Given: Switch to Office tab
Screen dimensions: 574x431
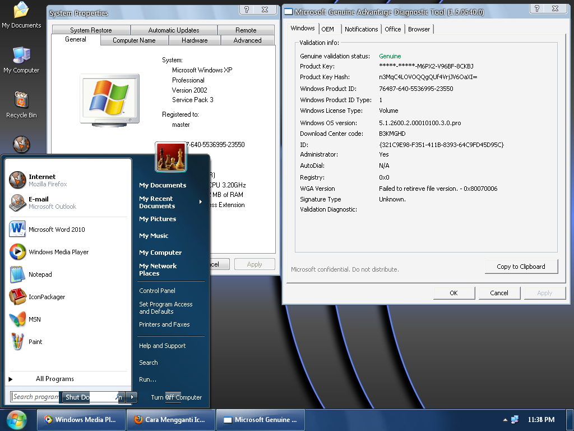Looking at the screenshot, I should (x=393, y=29).
